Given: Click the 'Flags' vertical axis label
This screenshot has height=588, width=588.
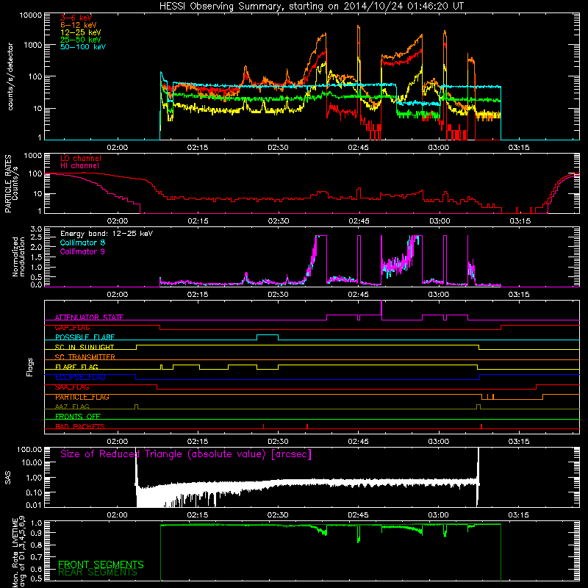Looking at the screenshot, I should pos(30,367).
